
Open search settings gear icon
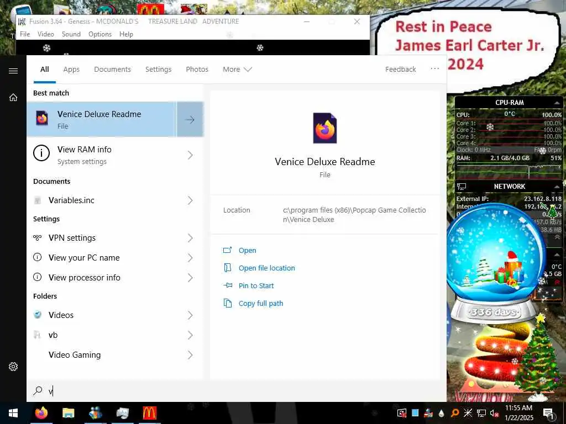13,367
